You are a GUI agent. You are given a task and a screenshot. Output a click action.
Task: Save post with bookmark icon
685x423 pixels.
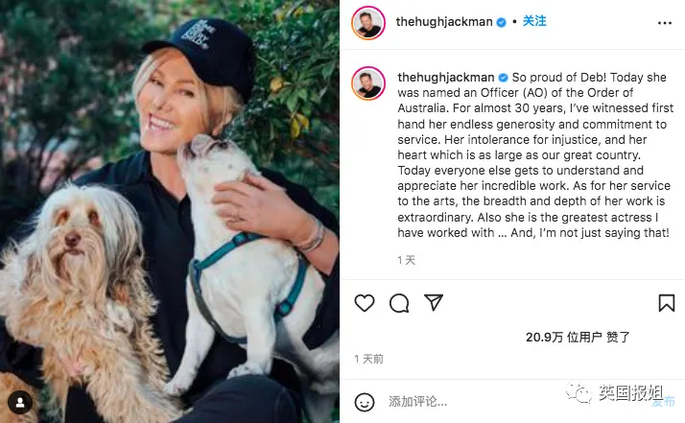pyautogui.click(x=666, y=303)
